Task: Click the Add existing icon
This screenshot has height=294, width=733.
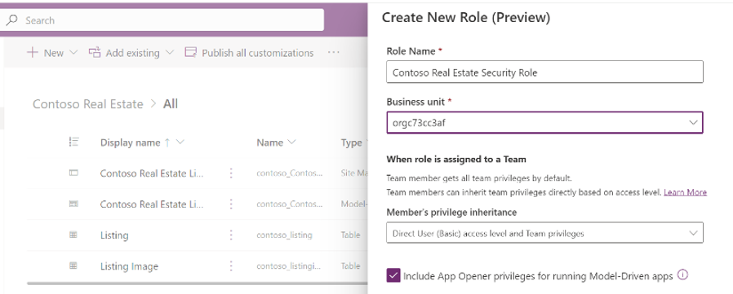Action: click(95, 53)
